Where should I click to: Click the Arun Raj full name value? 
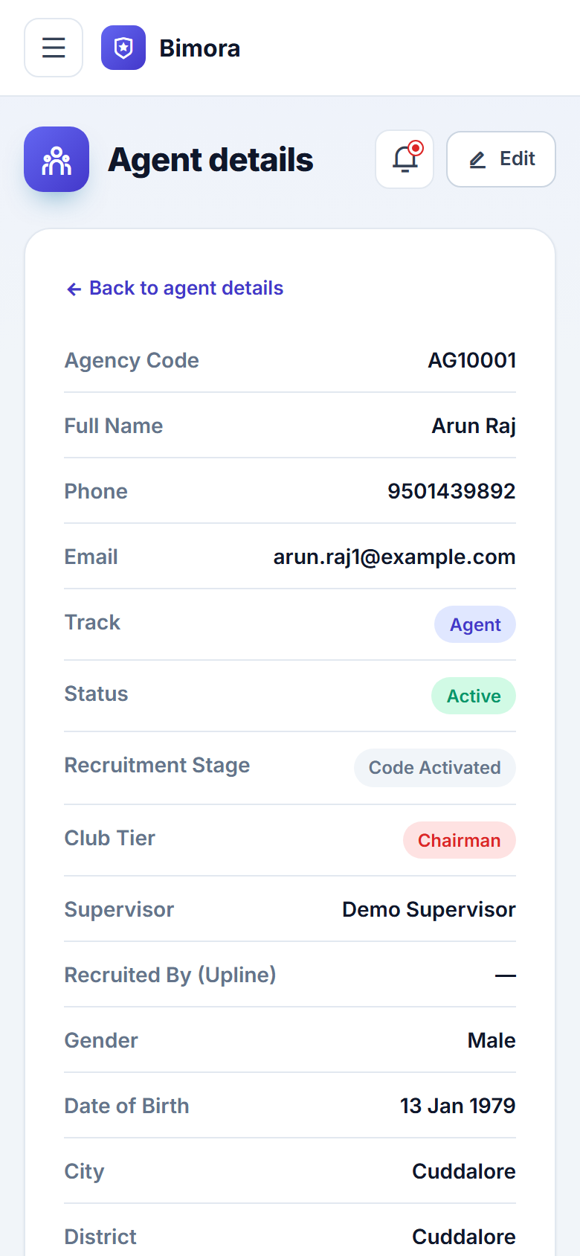(474, 426)
